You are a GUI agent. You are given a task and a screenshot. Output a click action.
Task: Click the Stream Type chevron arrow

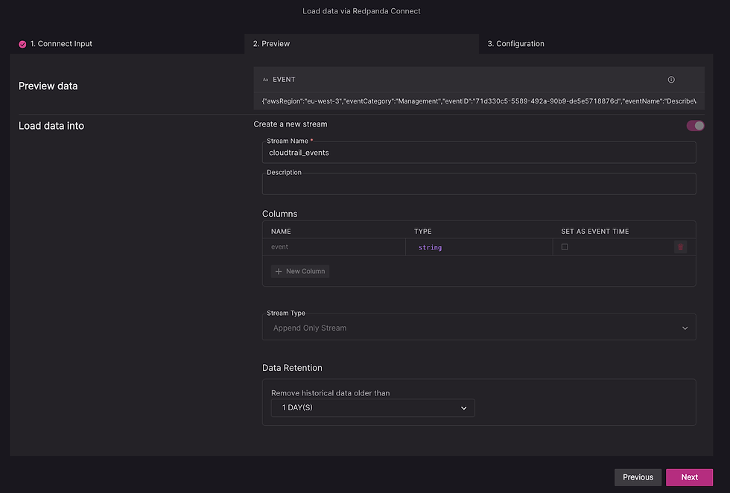tap(685, 328)
